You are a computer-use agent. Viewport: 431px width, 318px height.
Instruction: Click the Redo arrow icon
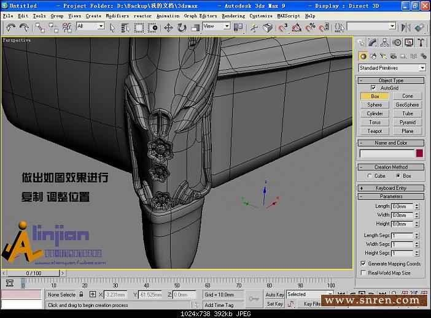(24, 28)
